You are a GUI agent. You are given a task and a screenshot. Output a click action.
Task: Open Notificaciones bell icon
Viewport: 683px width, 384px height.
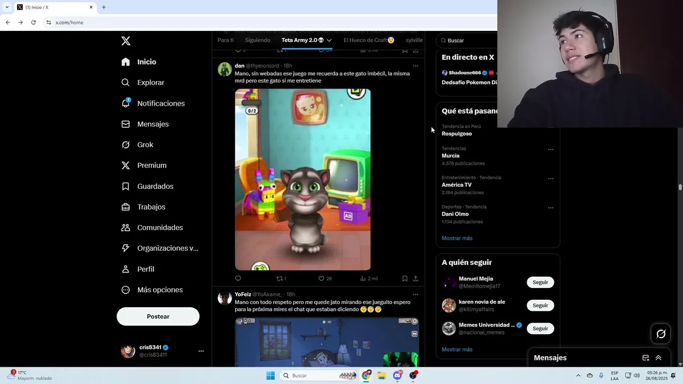click(125, 103)
